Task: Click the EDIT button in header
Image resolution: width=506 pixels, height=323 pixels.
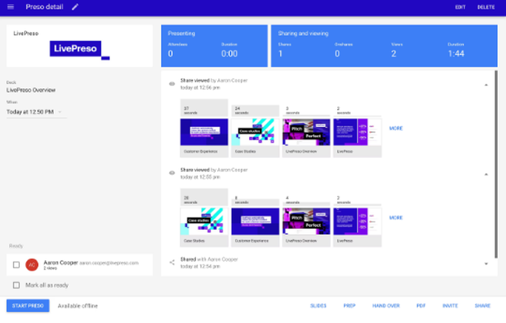Action: click(x=460, y=7)
